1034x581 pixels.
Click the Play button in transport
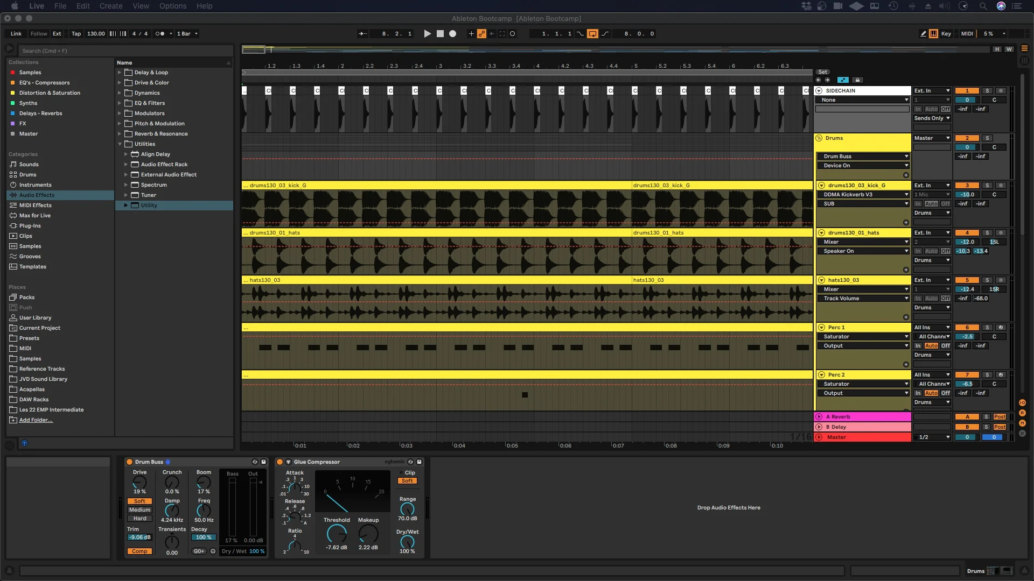click(x=427, y=33)
